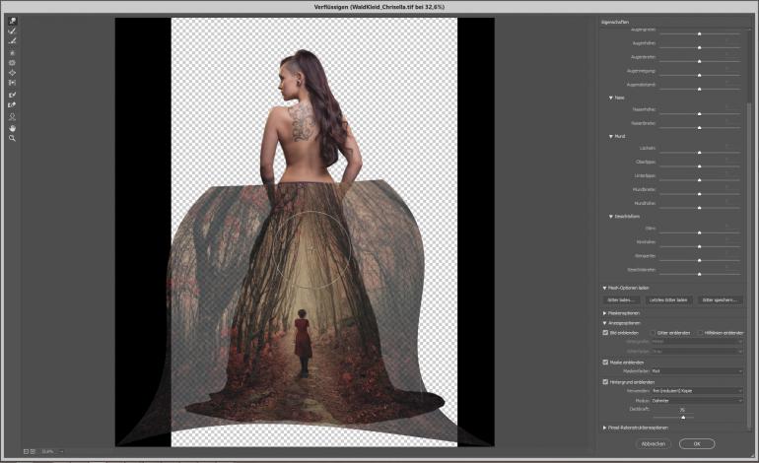Confirm with the OK button
The height and width of the screenshot is (463, 759).
pos(697,443)
